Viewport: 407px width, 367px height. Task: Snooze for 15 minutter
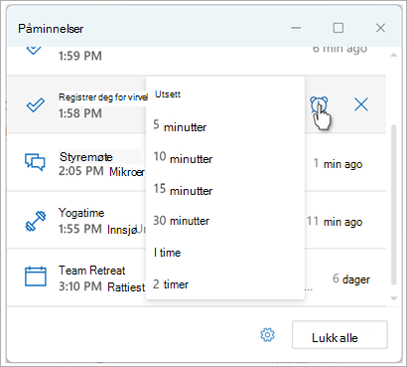pyautogui.click(x=225, y=189)
